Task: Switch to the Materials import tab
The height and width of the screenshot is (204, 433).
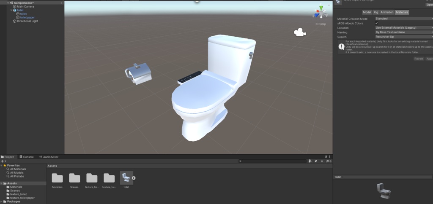Action: pos(402,12)
